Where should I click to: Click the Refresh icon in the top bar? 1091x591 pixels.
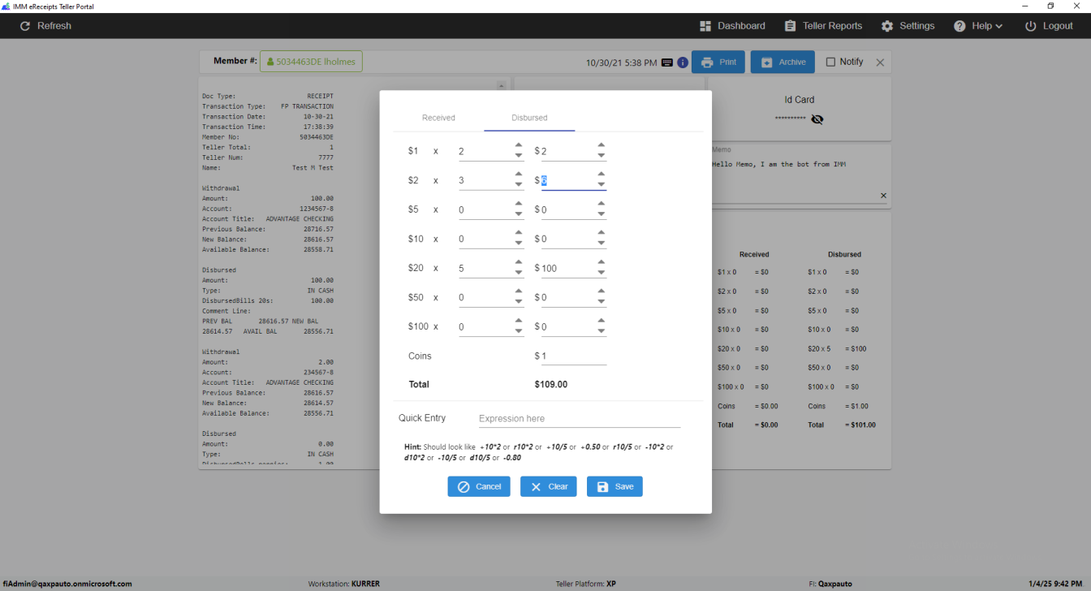point(25,26)
